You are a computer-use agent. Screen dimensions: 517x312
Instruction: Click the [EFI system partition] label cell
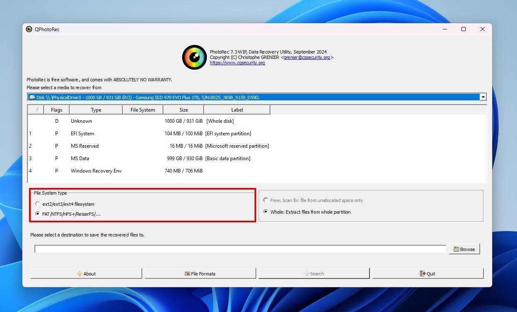(228, 134)
